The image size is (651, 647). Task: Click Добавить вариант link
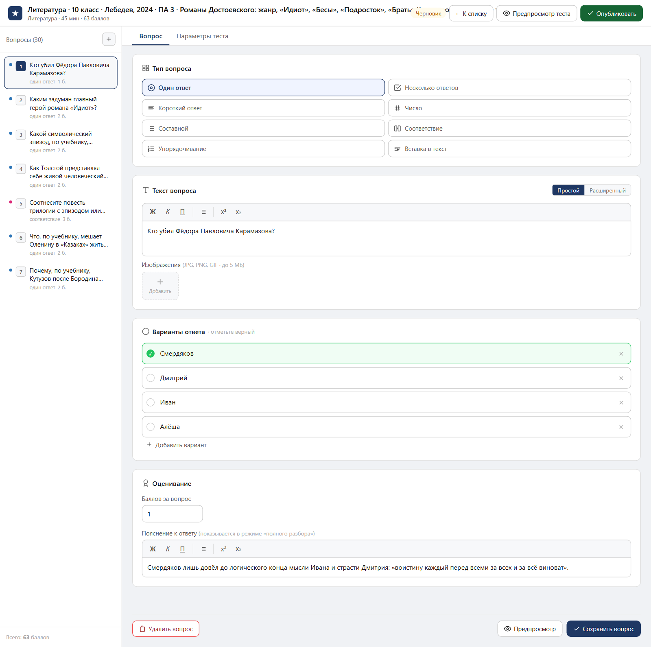[177, 445]
